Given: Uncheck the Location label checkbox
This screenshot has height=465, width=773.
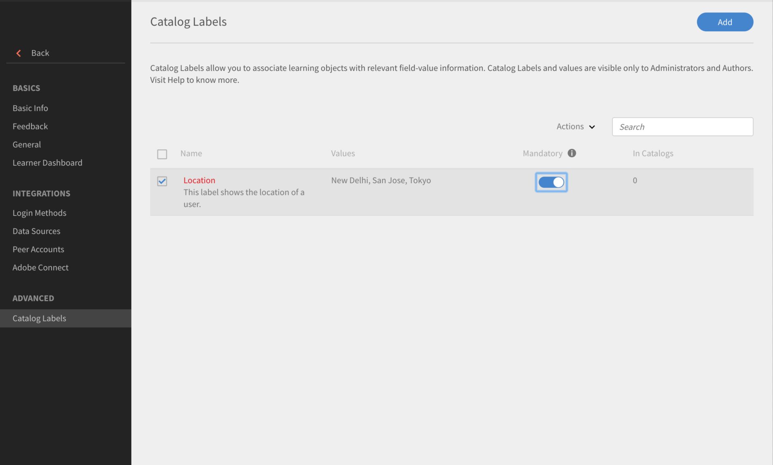Looking at the screenshot, I should [x=162, y=181].
